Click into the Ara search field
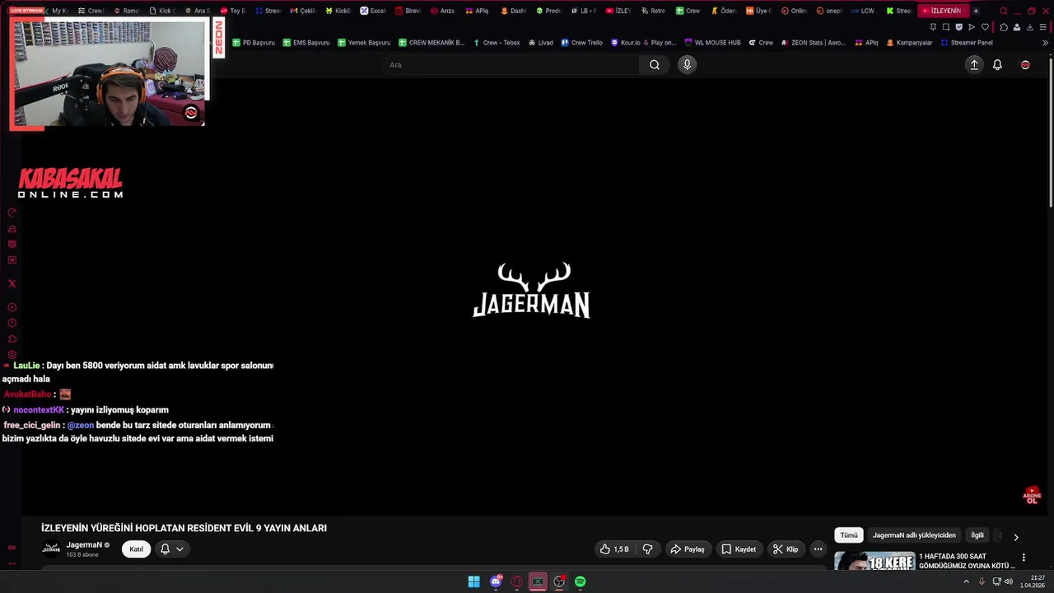The width and height of the screenshot is (1054, 593). tap(511, 65)
